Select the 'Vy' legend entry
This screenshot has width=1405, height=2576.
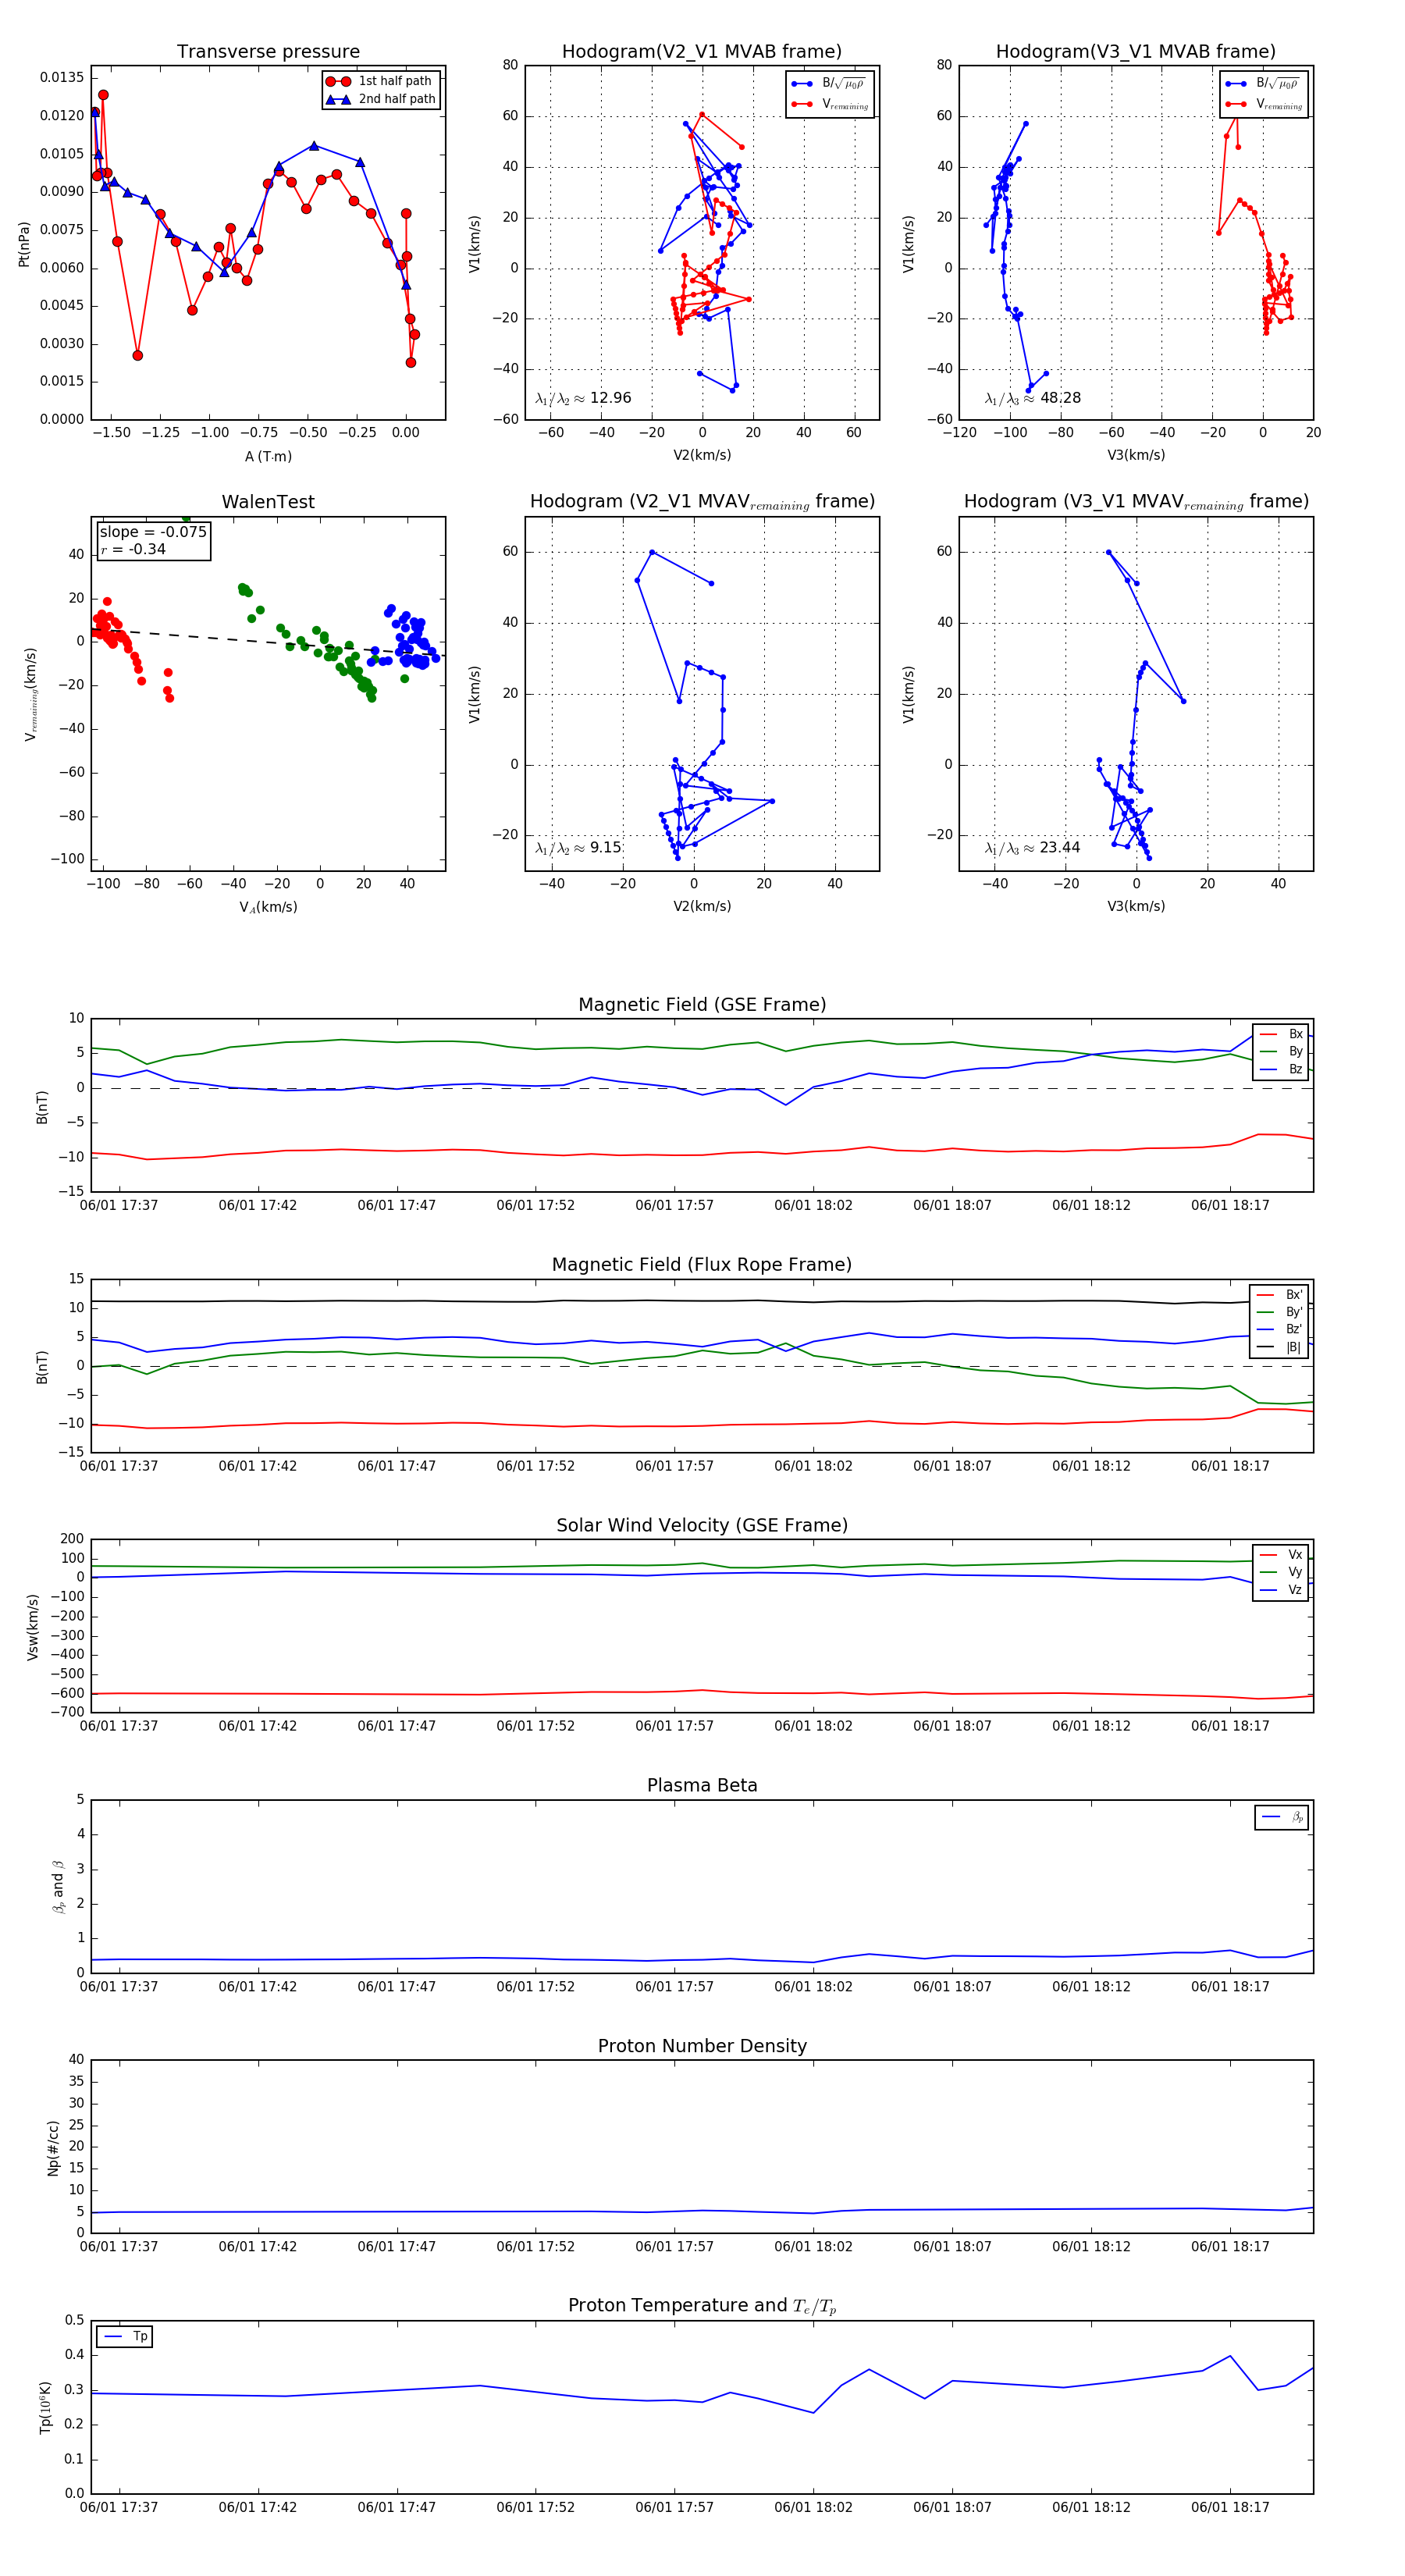1281,1572
